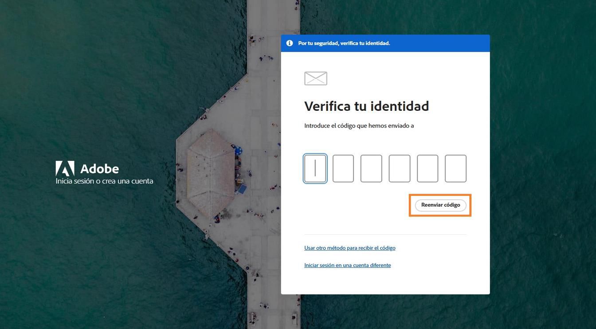Image resolution: width=596 pixels, height=329 pixels.
Task: Open 'Usar otro método para recibir el código'
Action: (349, 248)
